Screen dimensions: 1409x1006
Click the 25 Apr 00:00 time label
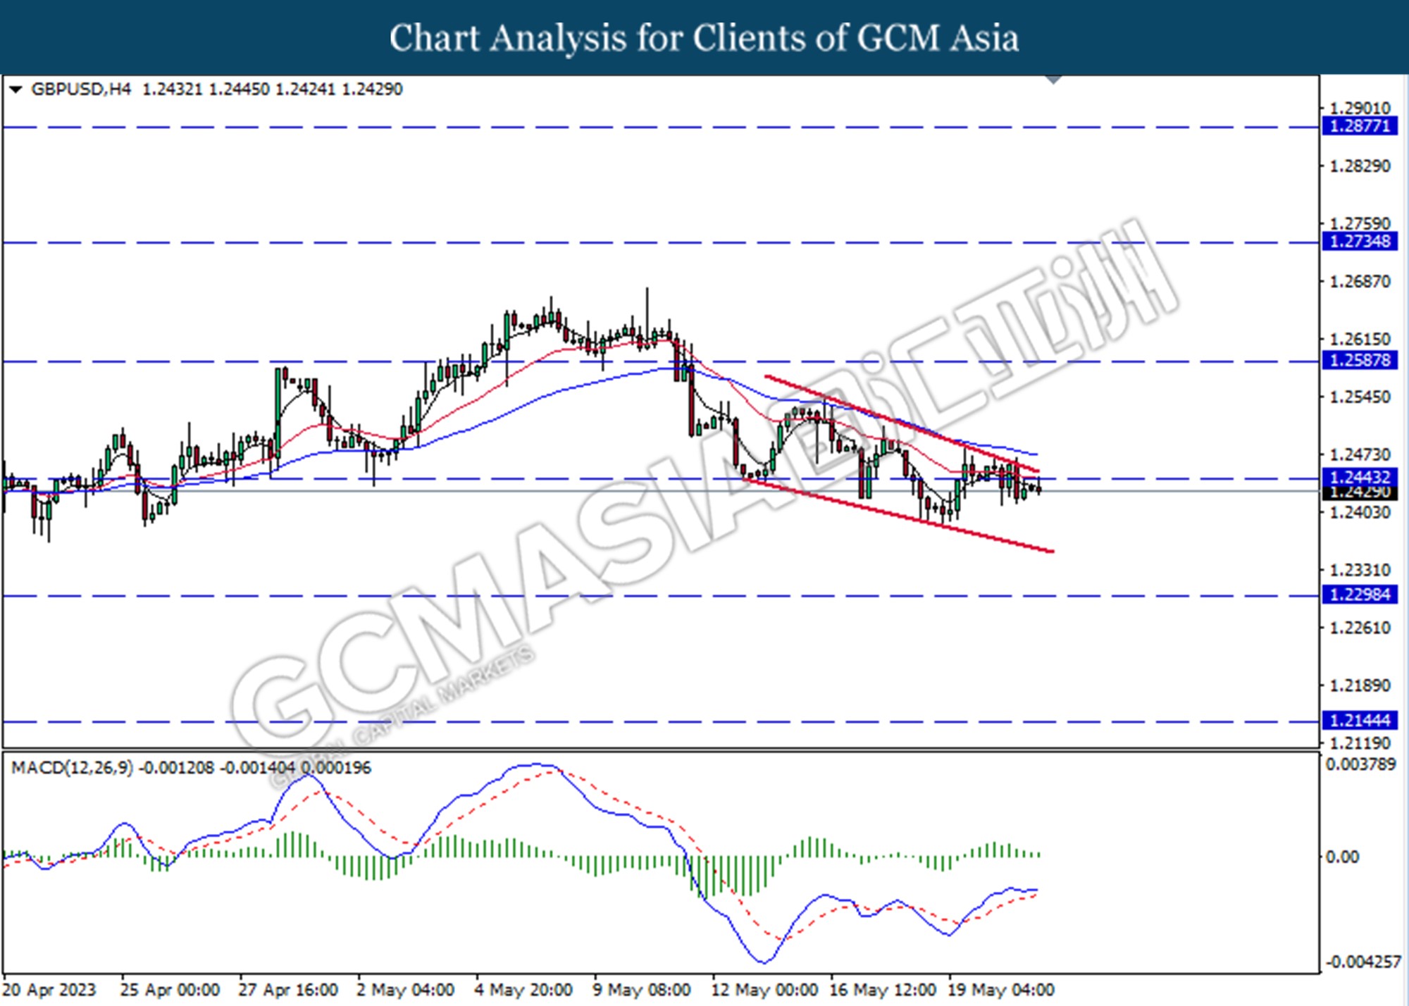point(170,991)
